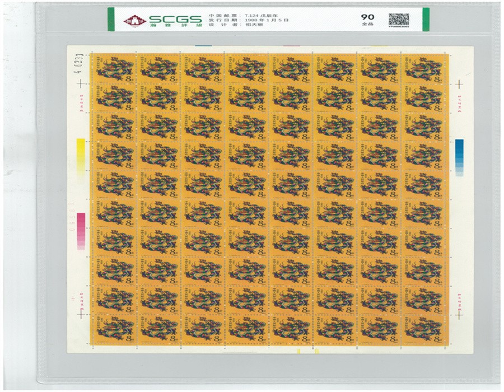This screenshot has height=392, width=504.
Task: Click the green bar at label's left end
Action: 111,19
